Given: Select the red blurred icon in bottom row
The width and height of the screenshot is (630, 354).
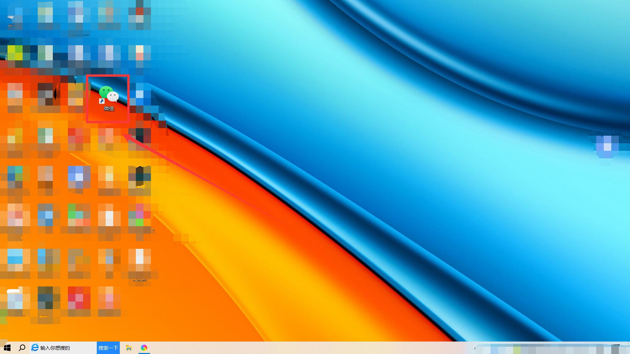Looking at the screenshot, I should pos(79,298).
